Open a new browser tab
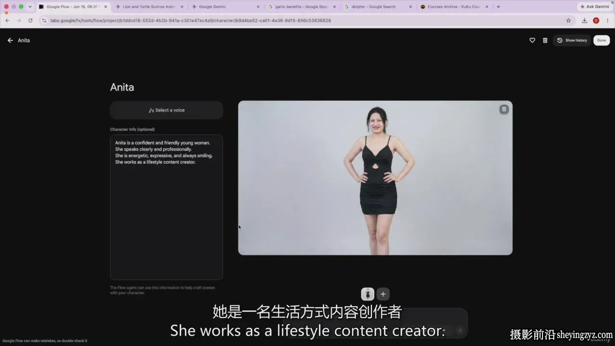Image resolution: width=615 pixels, height=346 pixels. [498, 7]
